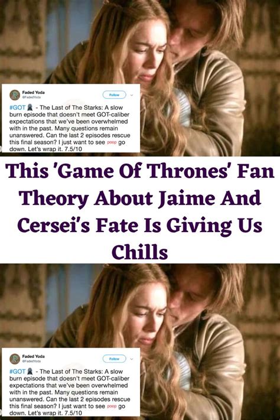Select the Faded Yoda display name in upper tweet
This screenshot has height=420, width=280.
[x=34, y=92]
